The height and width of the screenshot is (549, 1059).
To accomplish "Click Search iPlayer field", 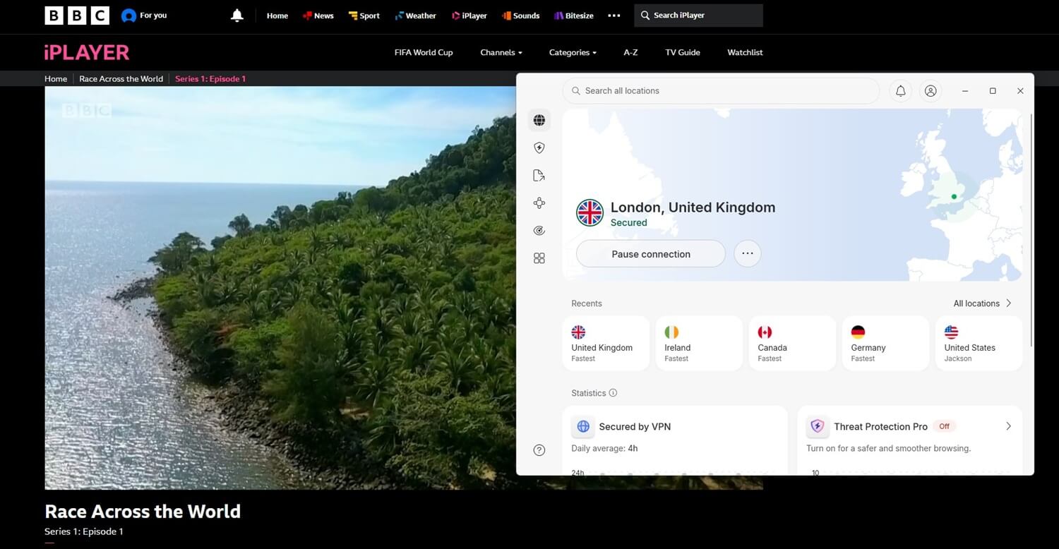I will click(698, 16).
